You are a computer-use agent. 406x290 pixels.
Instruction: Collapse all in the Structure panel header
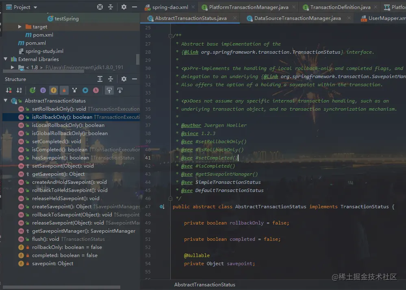coord(111,79)
